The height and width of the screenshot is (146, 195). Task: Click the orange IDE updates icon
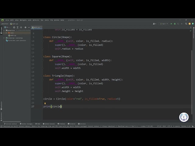(190, 24)
